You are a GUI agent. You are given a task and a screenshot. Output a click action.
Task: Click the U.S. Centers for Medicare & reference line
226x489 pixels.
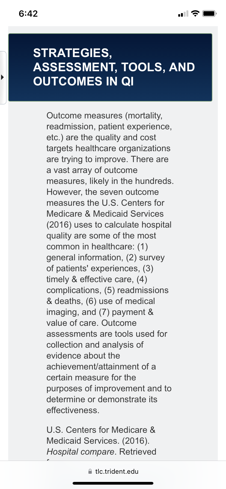(x=101, y=430)
